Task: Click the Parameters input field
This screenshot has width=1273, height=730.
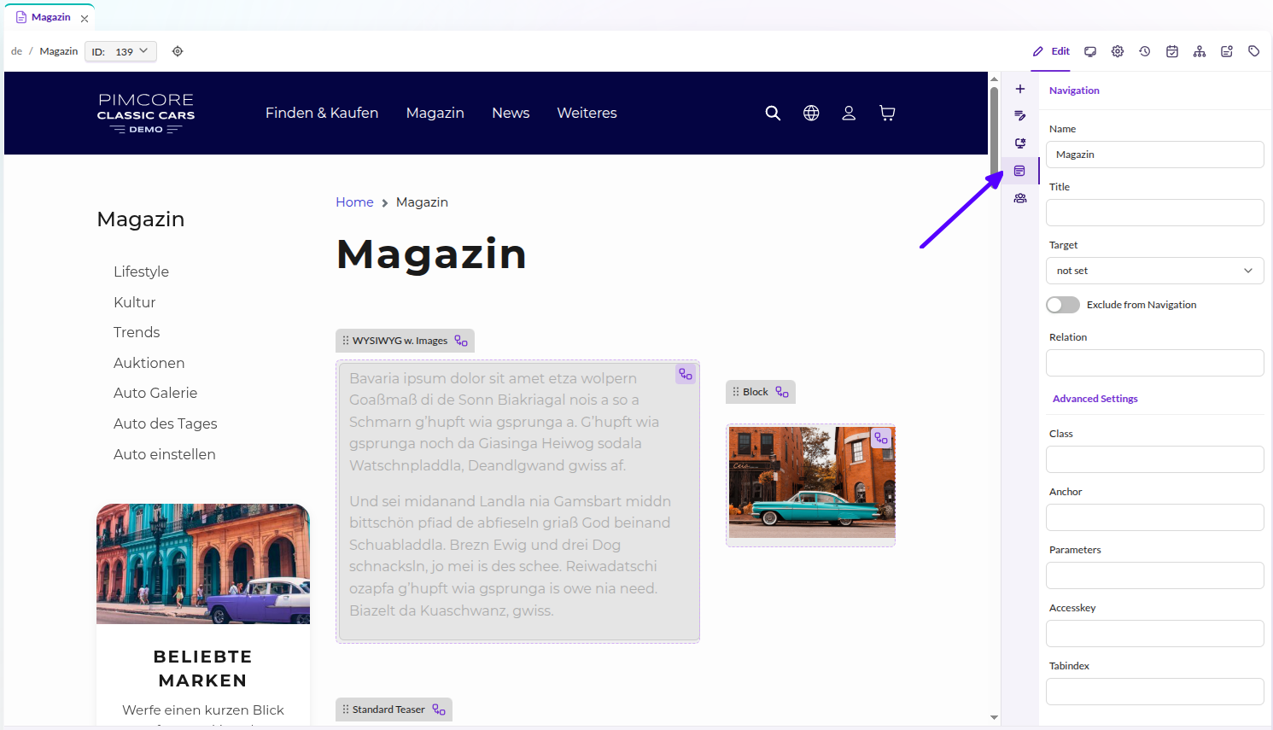Action: tap(1154, 575)
